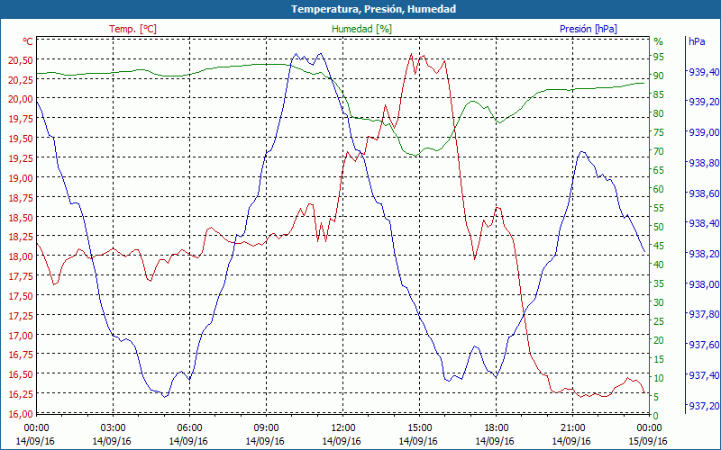Image resolution: width=721 pixels, height=450 pixels.
Task: Click the 16,00 temperature axis value
Action: (x=21, y=413)
